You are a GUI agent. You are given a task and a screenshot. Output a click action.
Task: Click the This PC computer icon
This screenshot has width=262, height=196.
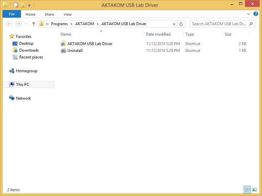(x=12, y=85)
